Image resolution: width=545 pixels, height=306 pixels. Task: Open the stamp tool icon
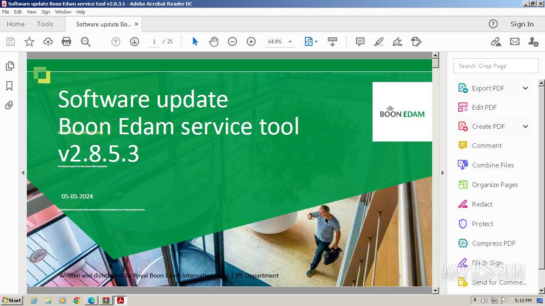coord(416,42)
